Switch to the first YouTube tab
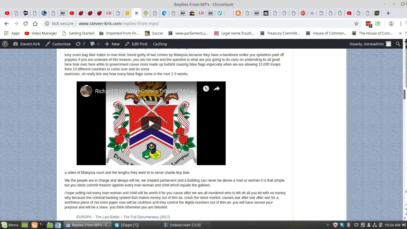407x229 pixels. [x=7, y=13]
